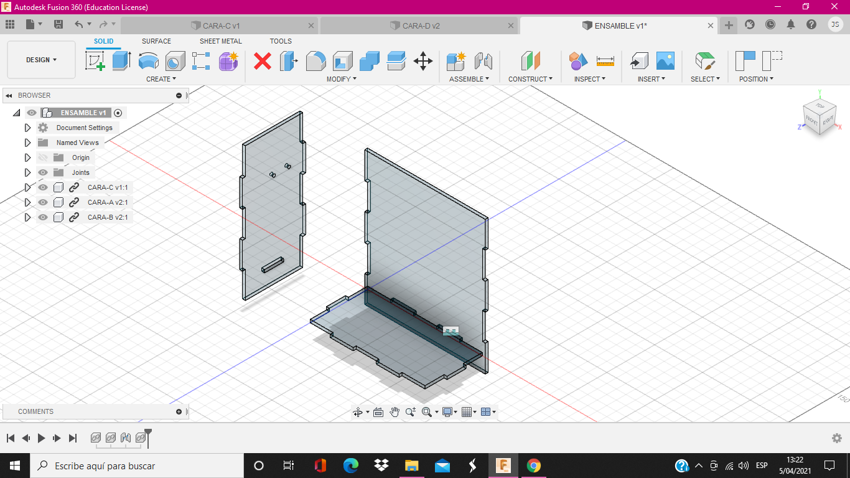Hide the Joints folder with its eye icon

coord(43,172)
